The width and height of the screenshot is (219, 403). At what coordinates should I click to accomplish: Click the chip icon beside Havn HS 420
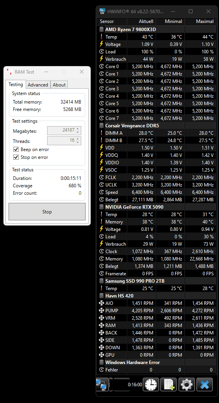pyautogui.click(x=102, y=296)
